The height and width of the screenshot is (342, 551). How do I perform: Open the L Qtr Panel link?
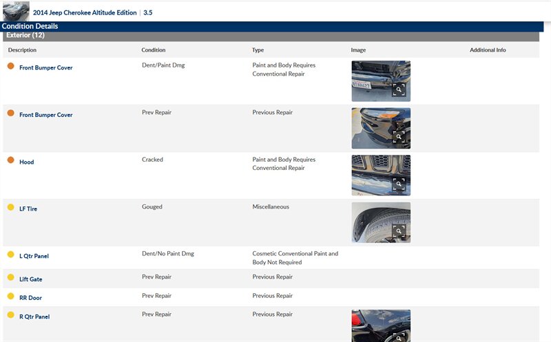[x=34, y=256]
